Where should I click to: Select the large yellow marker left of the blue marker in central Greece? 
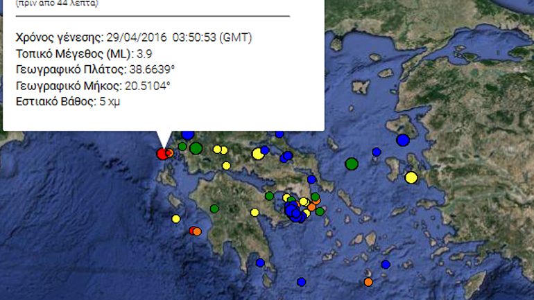[x=258, y=154]
